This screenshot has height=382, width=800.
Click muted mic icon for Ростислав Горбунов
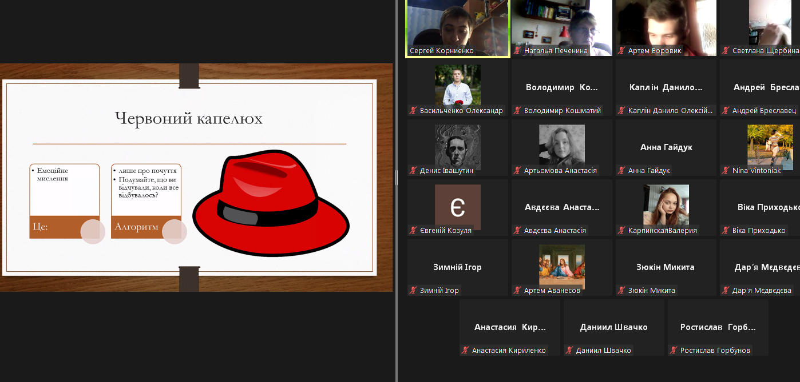pos(674,351)
